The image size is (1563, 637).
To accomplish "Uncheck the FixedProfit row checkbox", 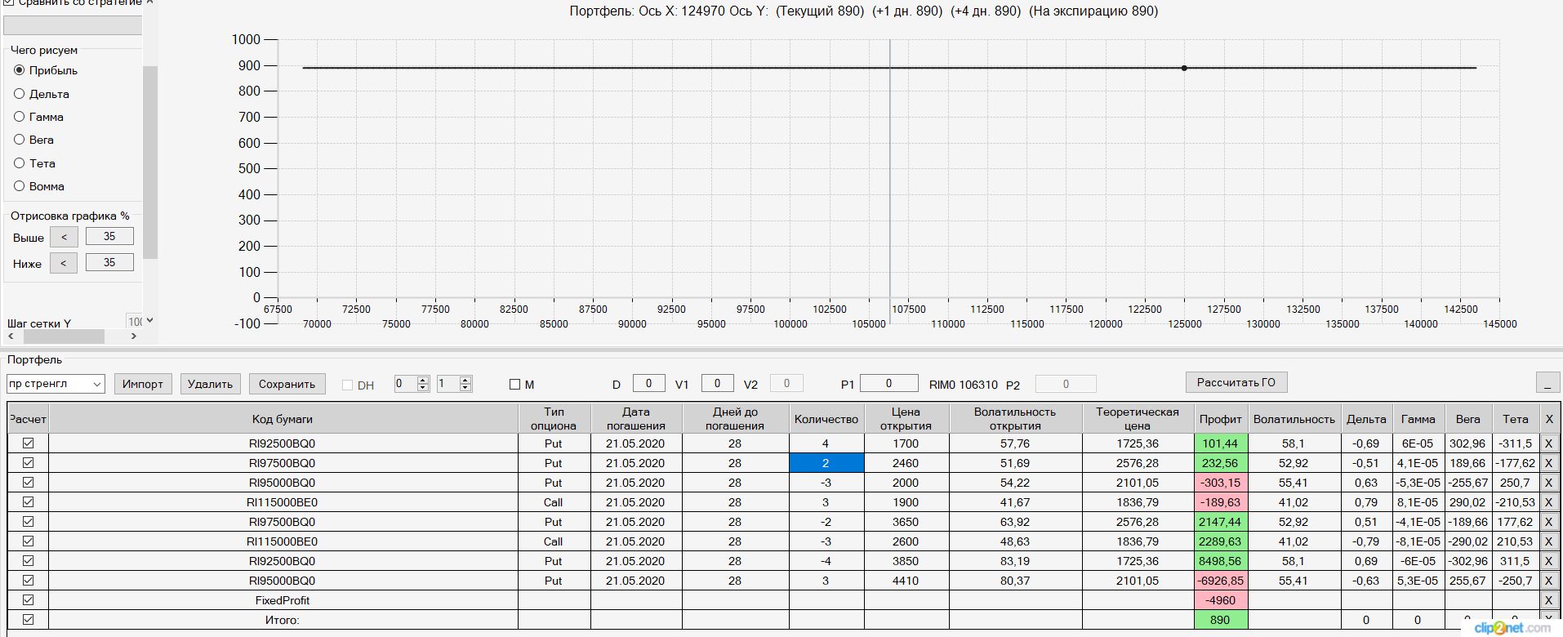I will (x=29, y=599).
